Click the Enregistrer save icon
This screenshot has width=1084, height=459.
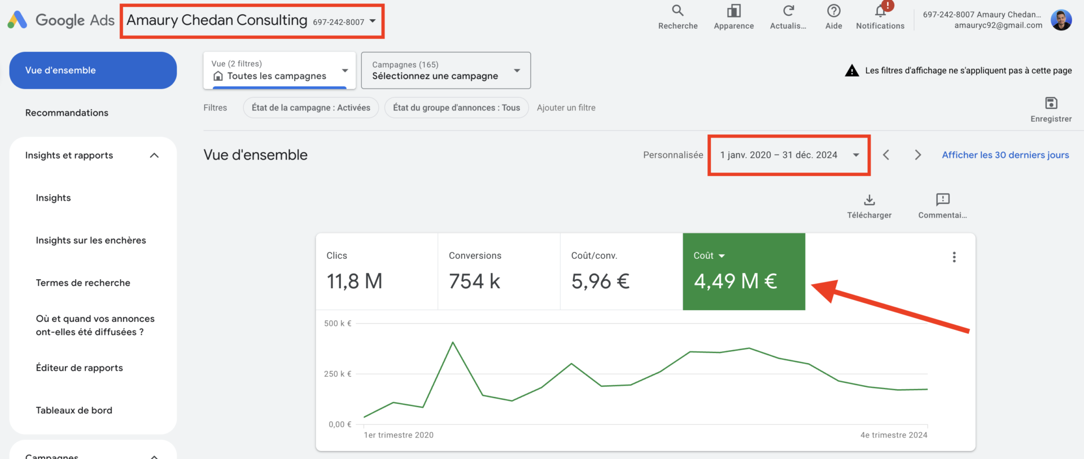point(1051,103)
